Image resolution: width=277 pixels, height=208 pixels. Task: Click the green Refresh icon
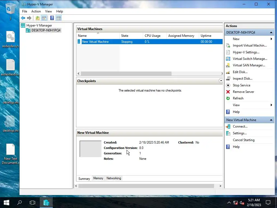(228, 98)
